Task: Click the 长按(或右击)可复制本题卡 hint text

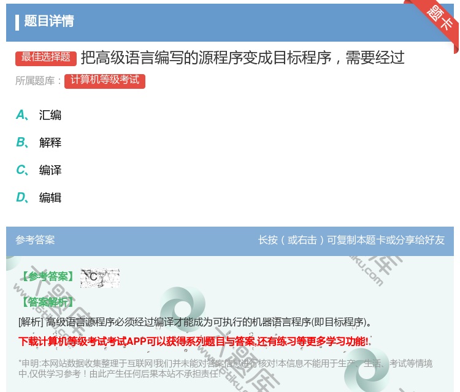Action: coord(351,240)
